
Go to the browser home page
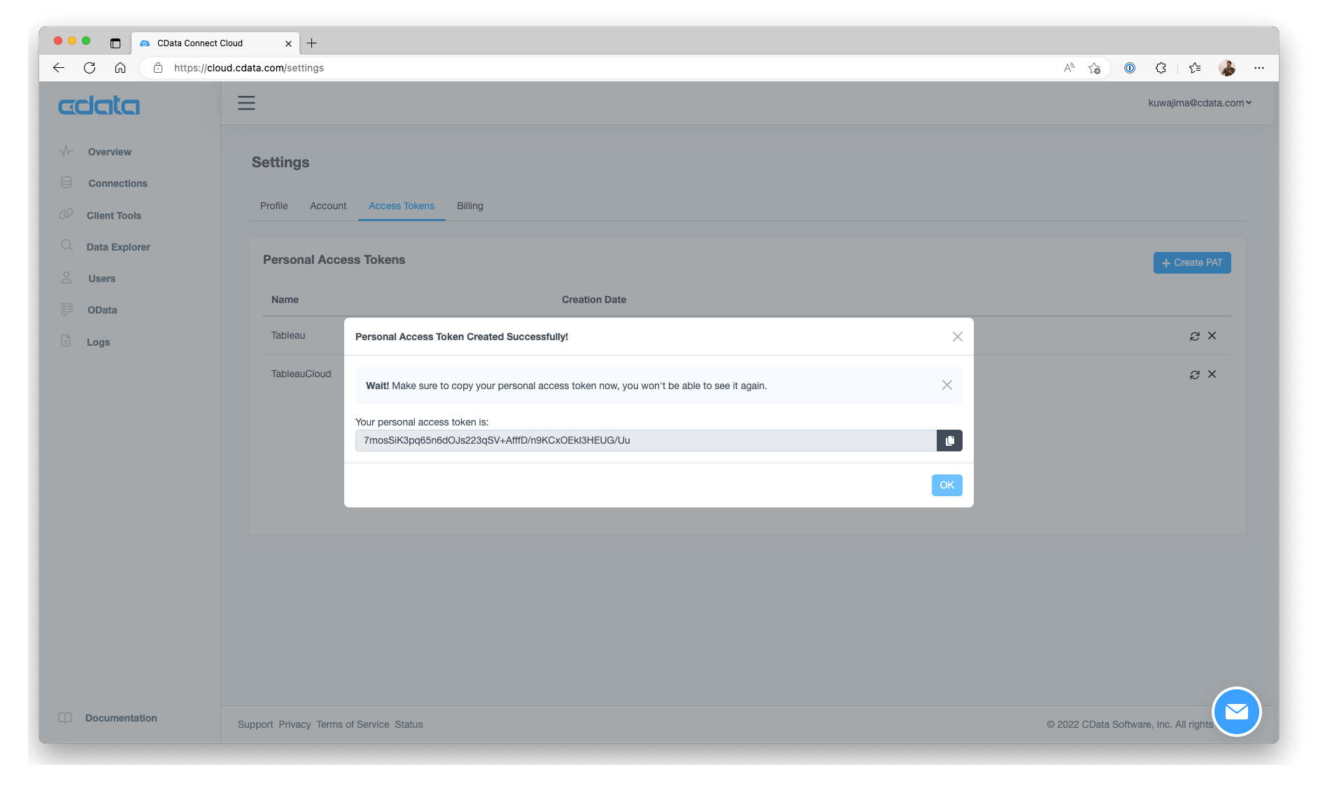(x=120, y=68)
